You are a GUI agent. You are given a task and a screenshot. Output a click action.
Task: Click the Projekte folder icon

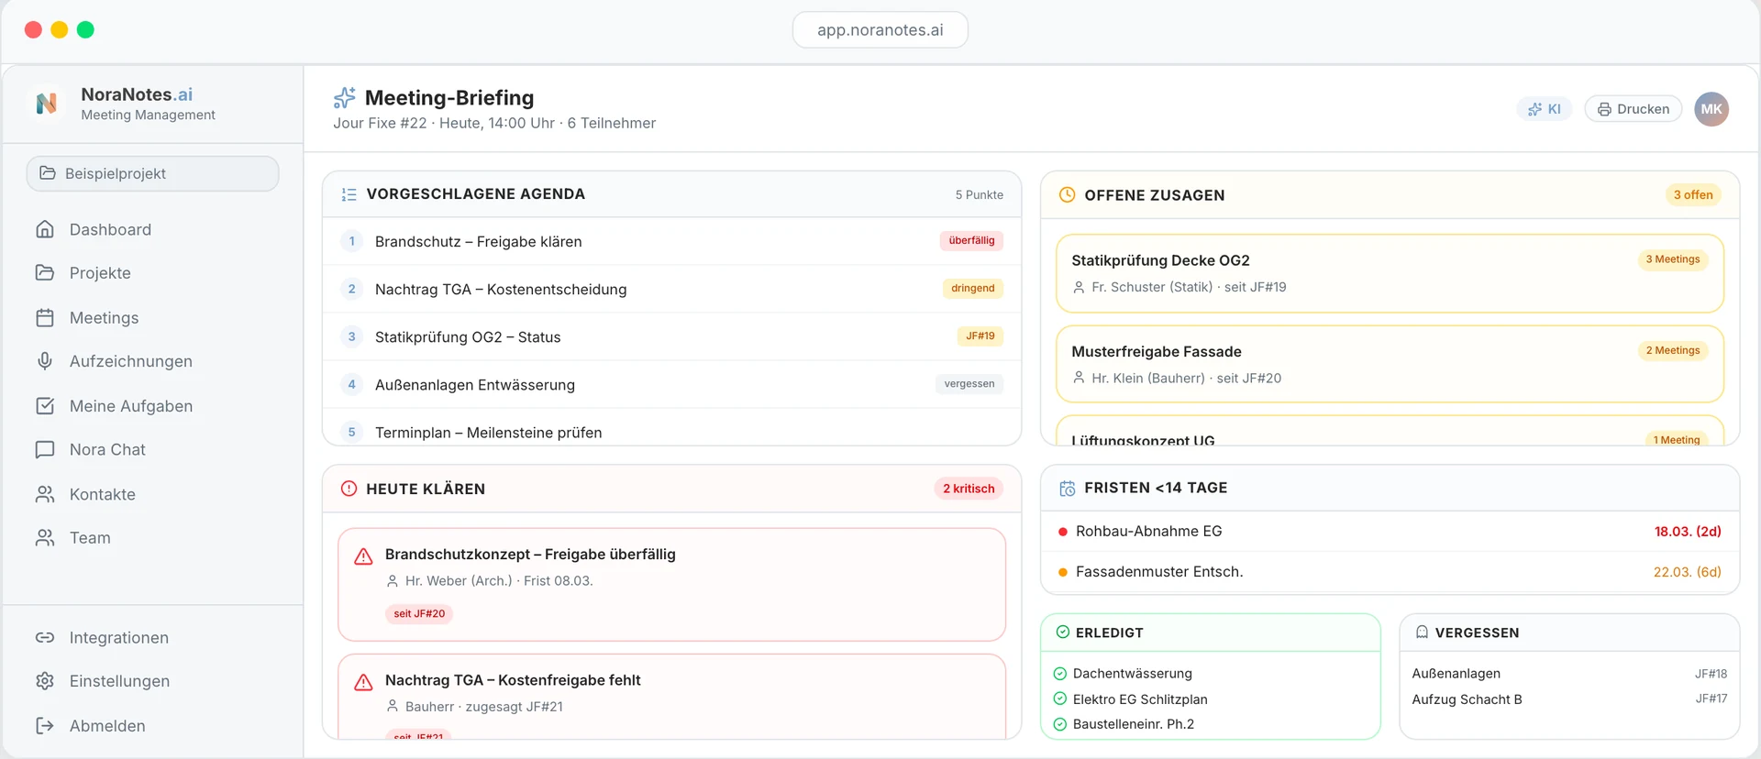(45, 272)
